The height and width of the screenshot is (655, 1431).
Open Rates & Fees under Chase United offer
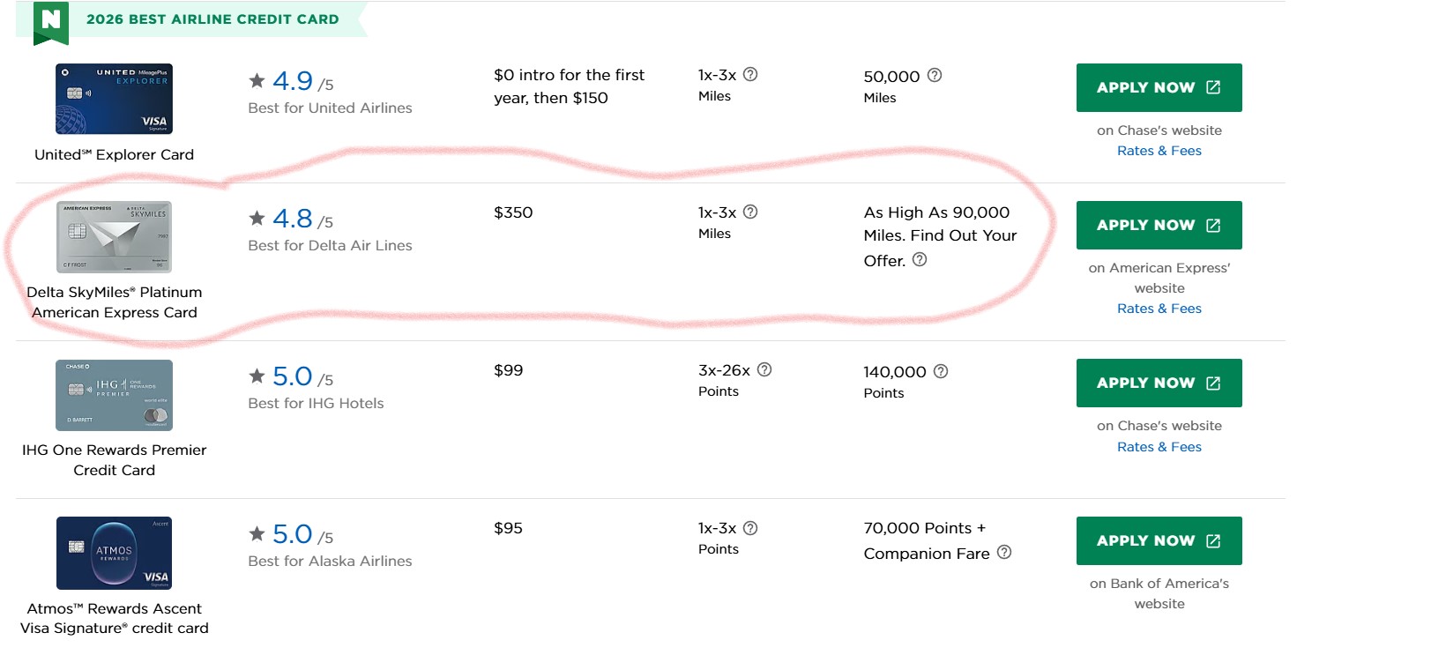click(x=1159, y=151)
